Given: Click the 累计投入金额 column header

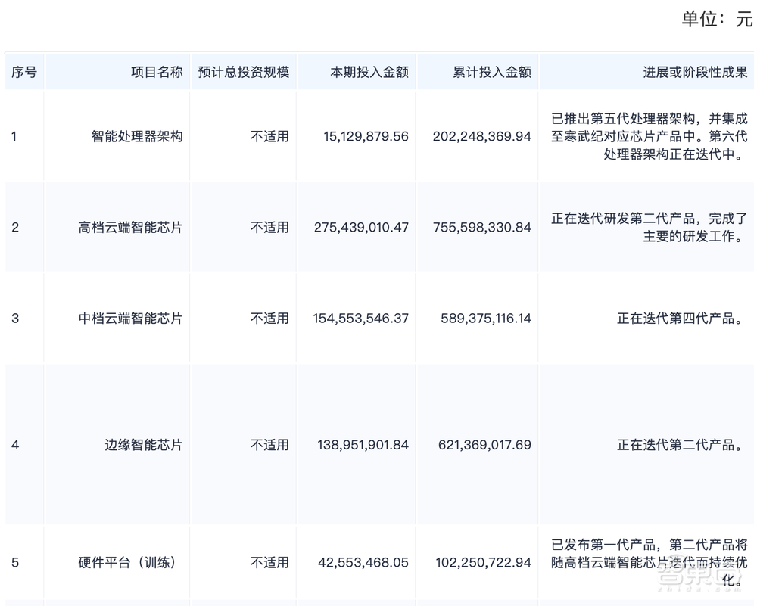Looking at the screenshot, I should tap(493, 72).
